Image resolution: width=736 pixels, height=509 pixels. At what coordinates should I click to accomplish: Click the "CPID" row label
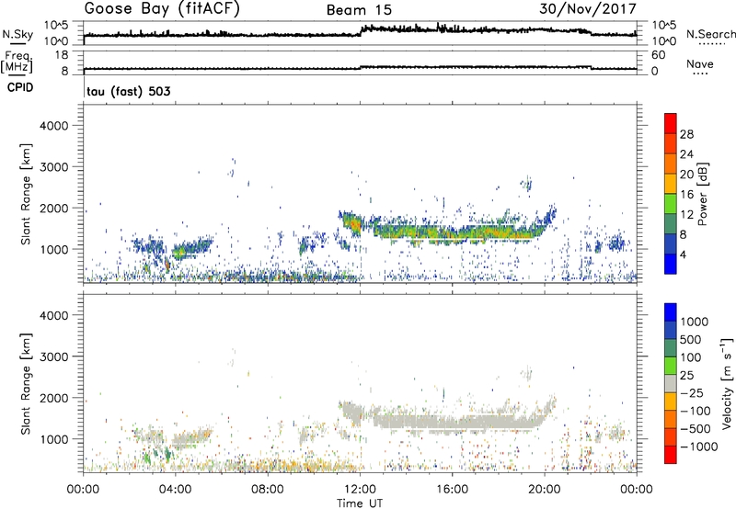coord(20,87)
